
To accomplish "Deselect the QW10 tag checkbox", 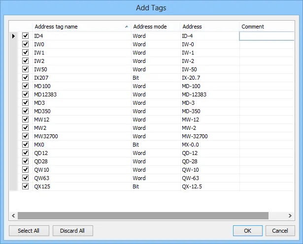I will click(x=25, y=170).
